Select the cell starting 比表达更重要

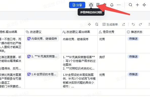tap(12, 62)
